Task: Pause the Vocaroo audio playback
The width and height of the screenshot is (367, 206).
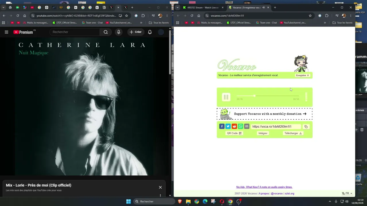Action: 226,97
